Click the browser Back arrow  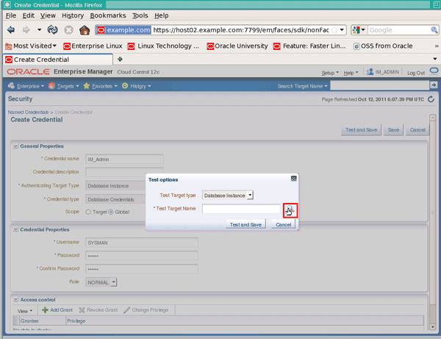[11, 29]
